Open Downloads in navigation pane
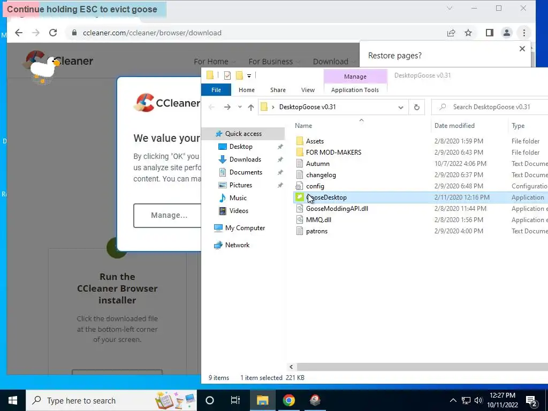Image resolution: width=548 pixels, height=411 pixels. click(245, 159)
